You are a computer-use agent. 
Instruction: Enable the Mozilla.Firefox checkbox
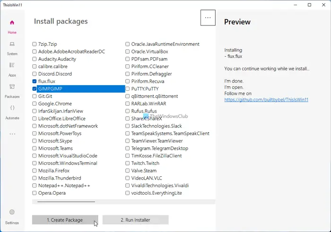coord(35,171)
